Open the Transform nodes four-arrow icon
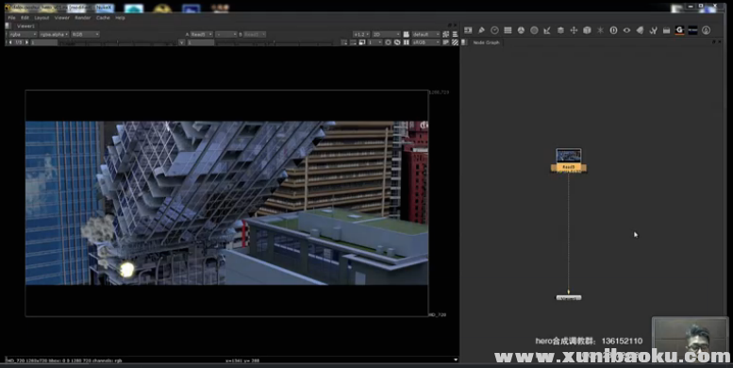This screenshot has width=733, height=368. 574,30
